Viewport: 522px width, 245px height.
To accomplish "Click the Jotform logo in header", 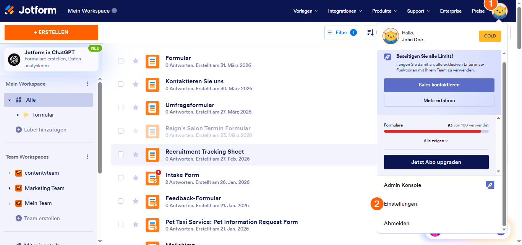I will 31,10.
